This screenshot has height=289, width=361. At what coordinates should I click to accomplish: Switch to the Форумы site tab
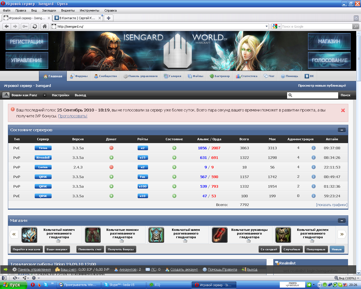[x=79, y=76]
